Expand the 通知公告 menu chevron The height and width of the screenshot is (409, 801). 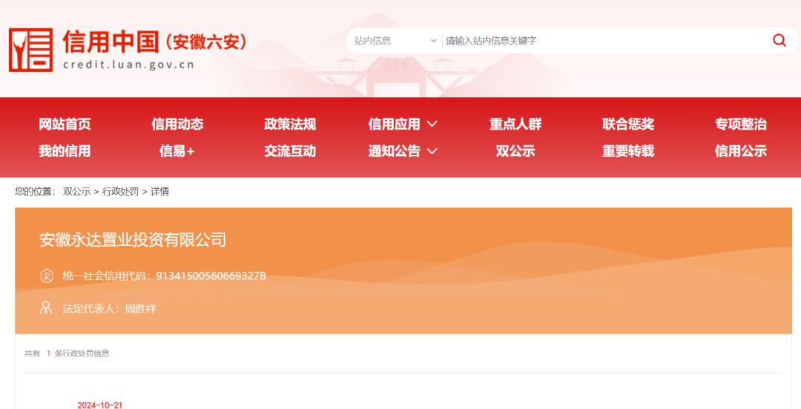432,150
